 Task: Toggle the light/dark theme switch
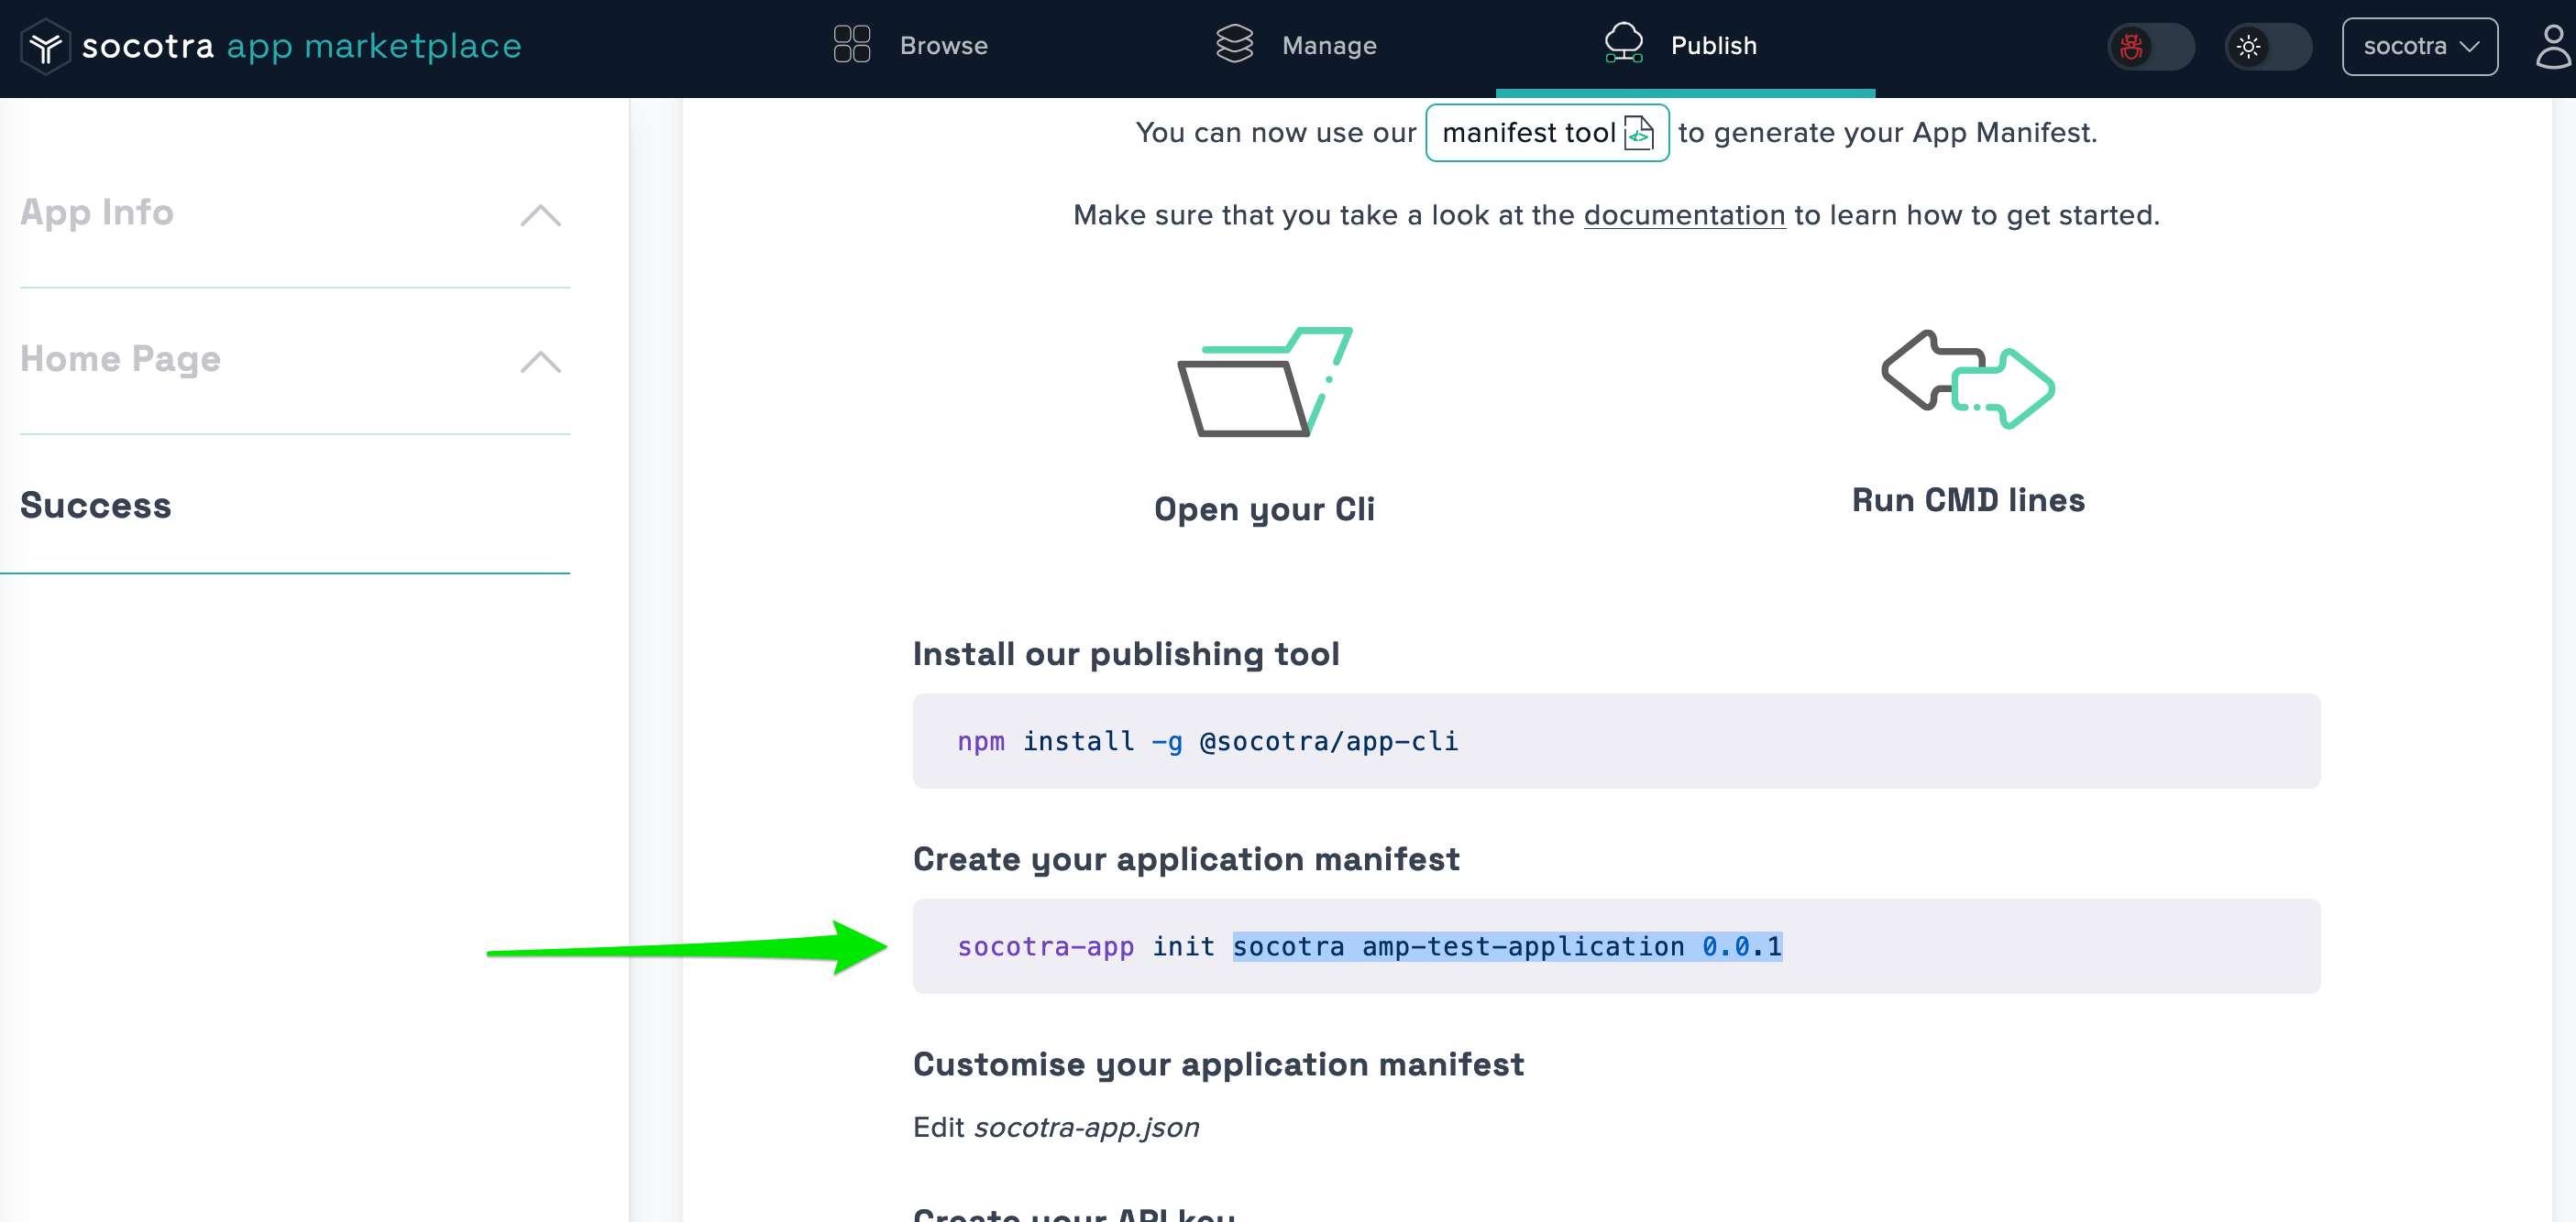click(2268, 47)
